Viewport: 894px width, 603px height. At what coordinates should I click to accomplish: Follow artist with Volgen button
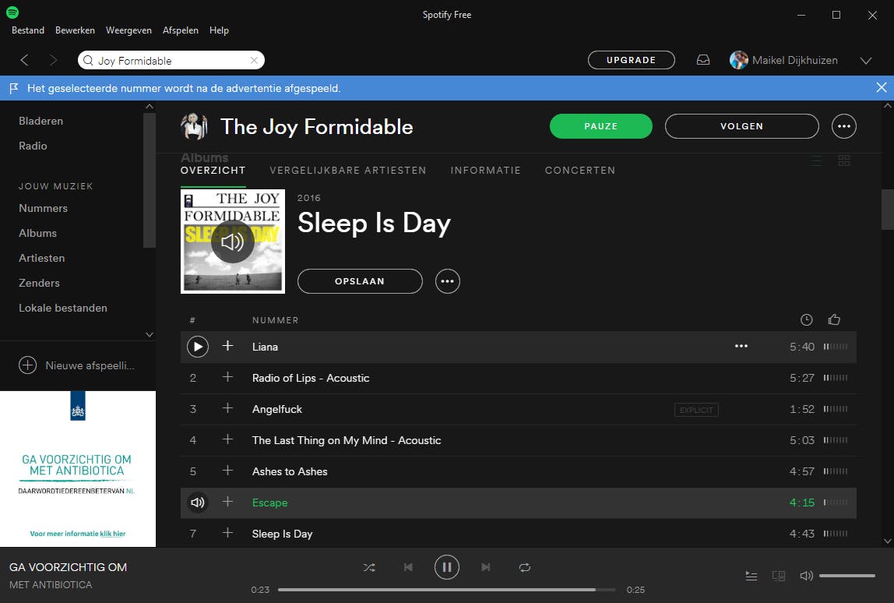[742, 126]
